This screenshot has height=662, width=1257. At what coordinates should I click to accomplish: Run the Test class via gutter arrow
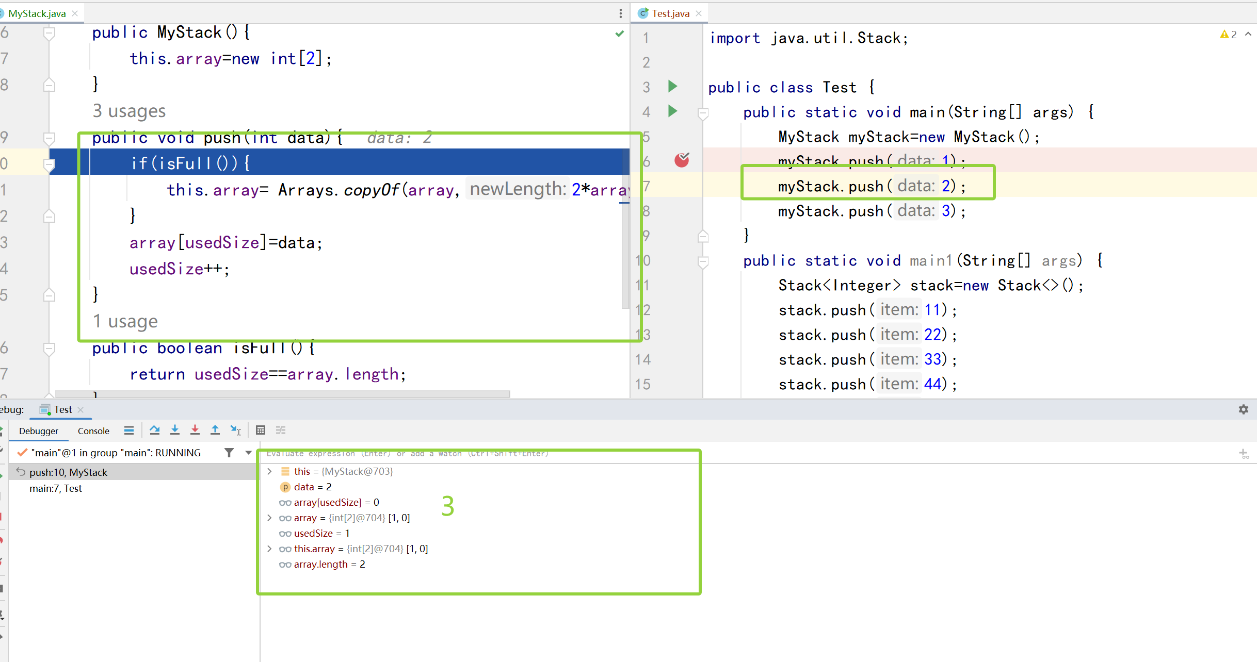click(x=672, y=86)
